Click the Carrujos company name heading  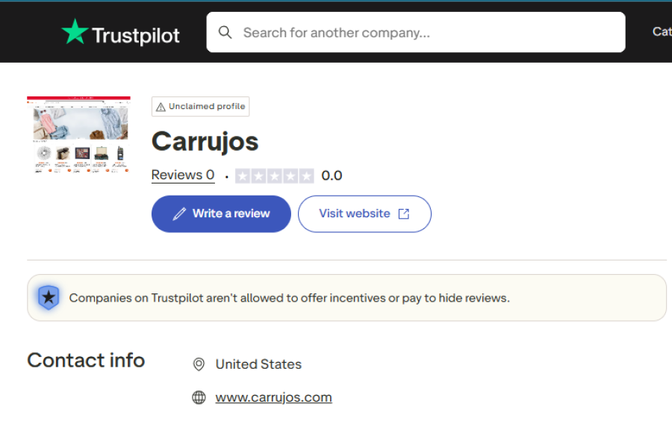pyautogui.click(x=205, y=142)
